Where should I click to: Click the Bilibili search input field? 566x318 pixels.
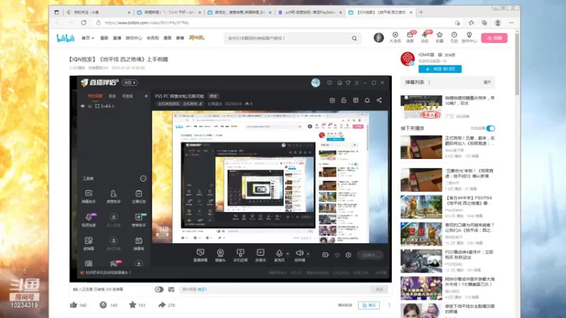click(x=289, y=38)
